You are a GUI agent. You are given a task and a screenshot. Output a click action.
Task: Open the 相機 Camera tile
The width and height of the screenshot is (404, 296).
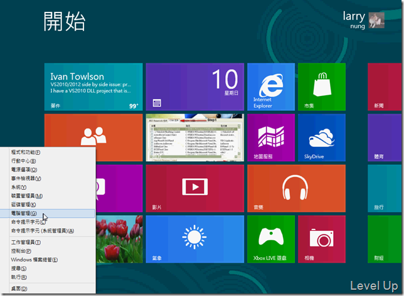point(322,239)
